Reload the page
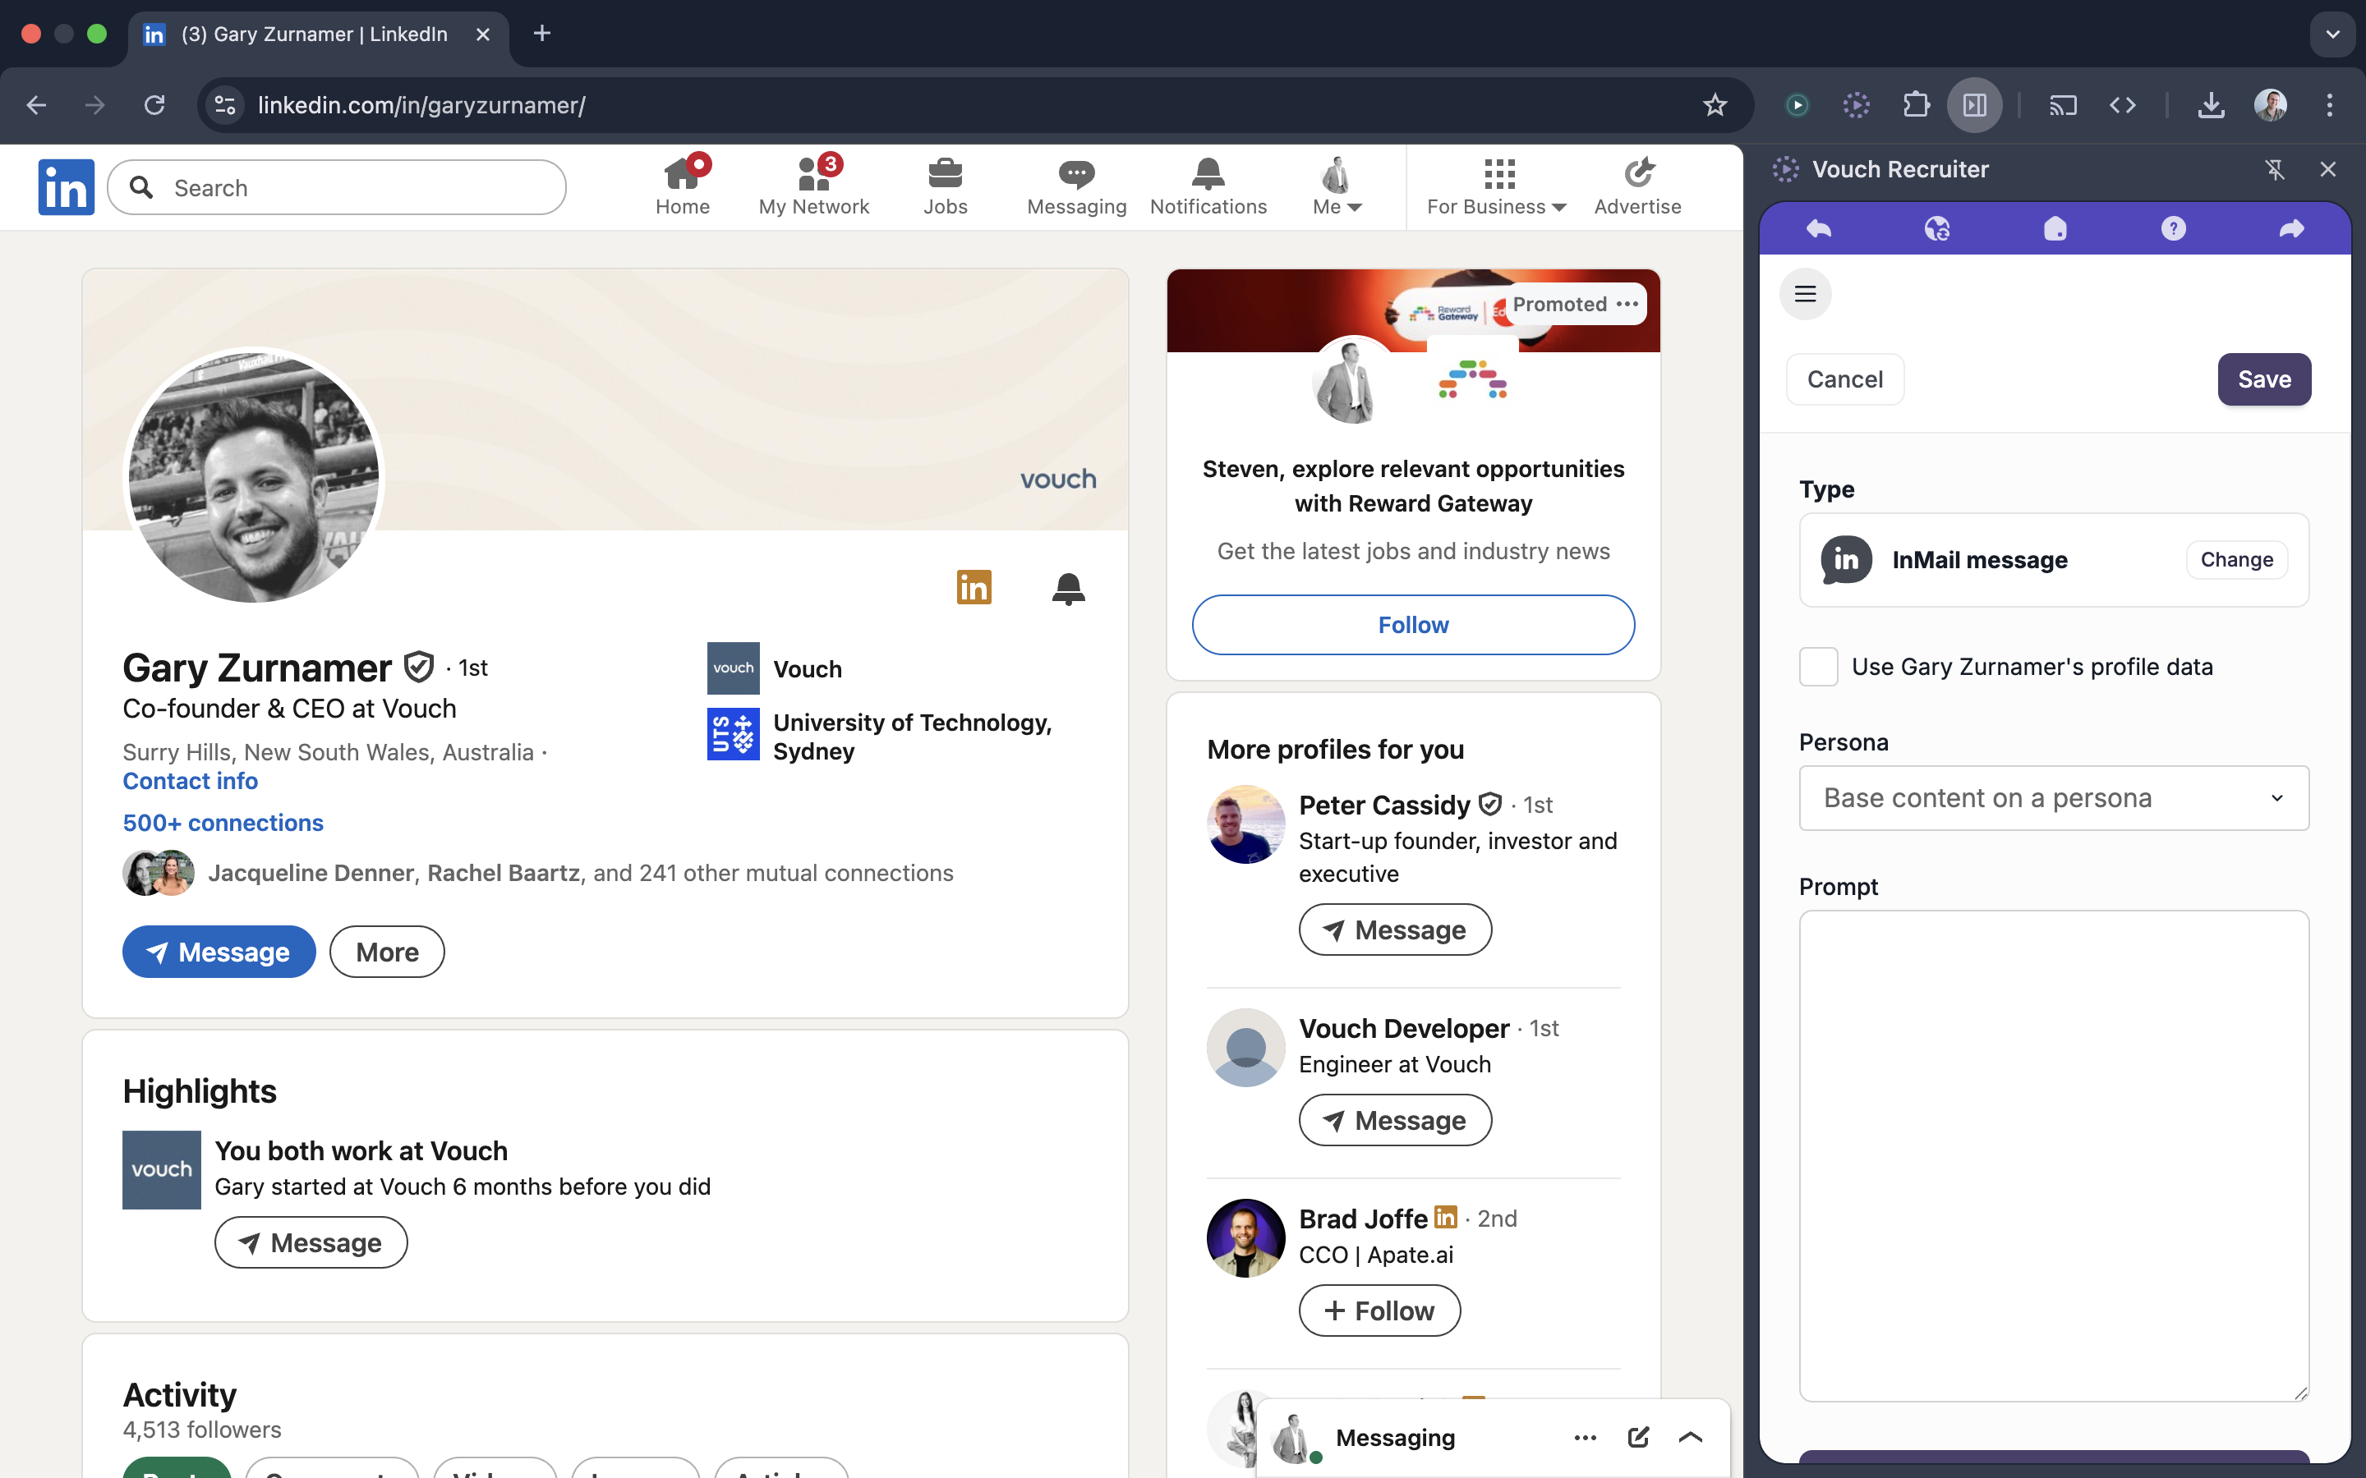Screen dimensions: 2366x1478 click(x=154, y=104)
